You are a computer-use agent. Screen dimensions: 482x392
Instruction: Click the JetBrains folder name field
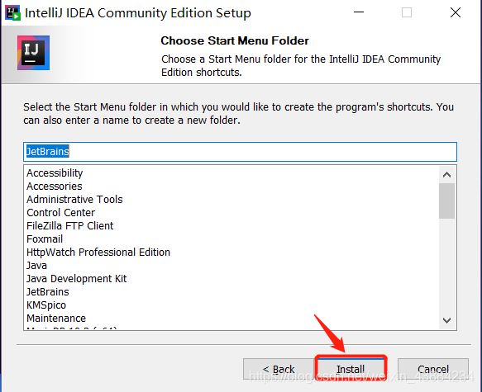(x=240, y=152)
